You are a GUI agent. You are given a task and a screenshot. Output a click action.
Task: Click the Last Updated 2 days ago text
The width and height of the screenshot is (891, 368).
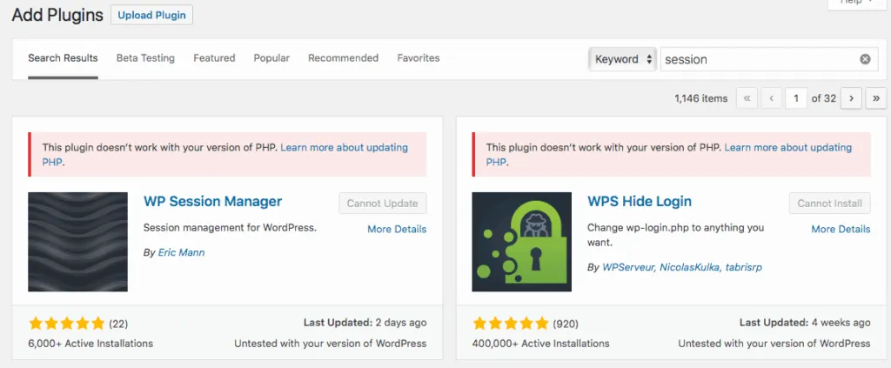365,323
